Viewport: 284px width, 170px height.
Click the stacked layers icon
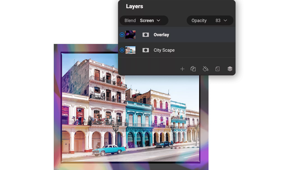tap(230, 69)
